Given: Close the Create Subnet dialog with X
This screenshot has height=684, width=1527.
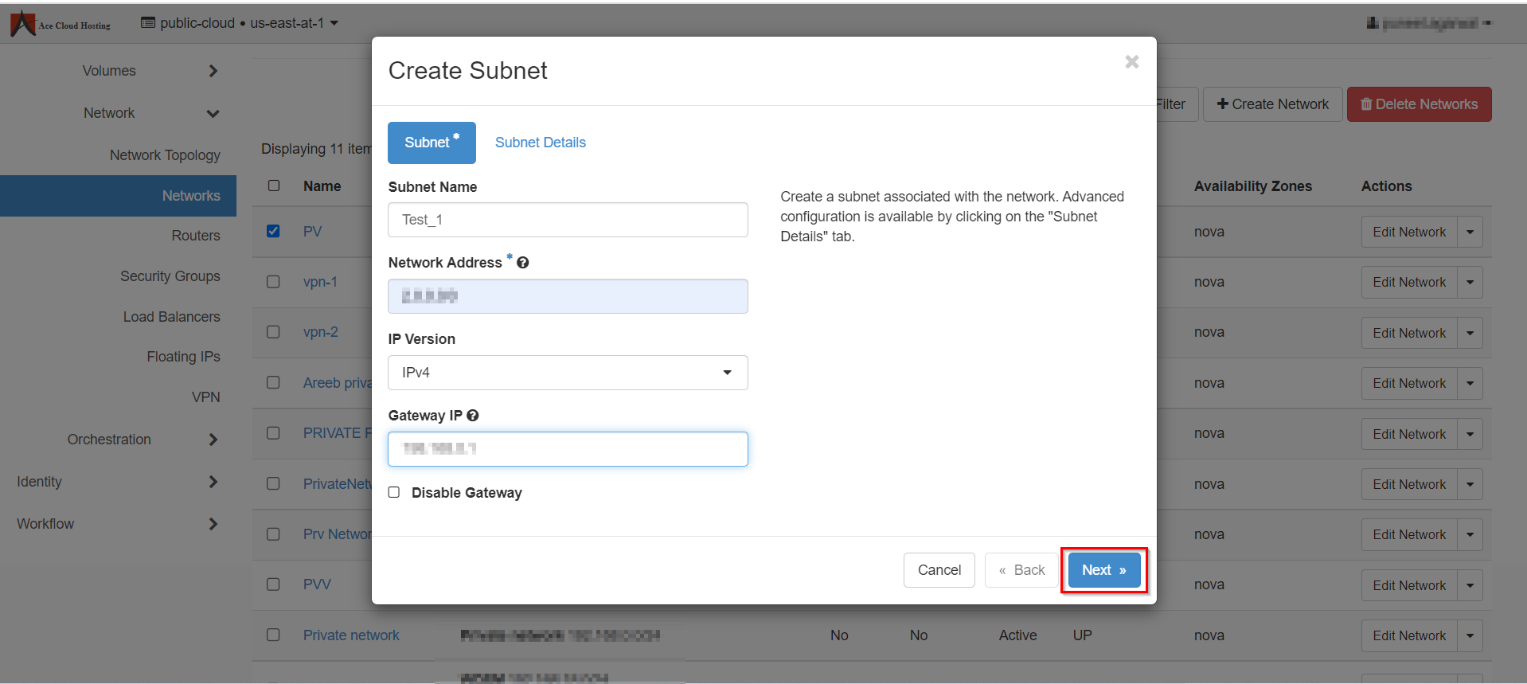Looking at the screenshot, I should coord(1131,62).
